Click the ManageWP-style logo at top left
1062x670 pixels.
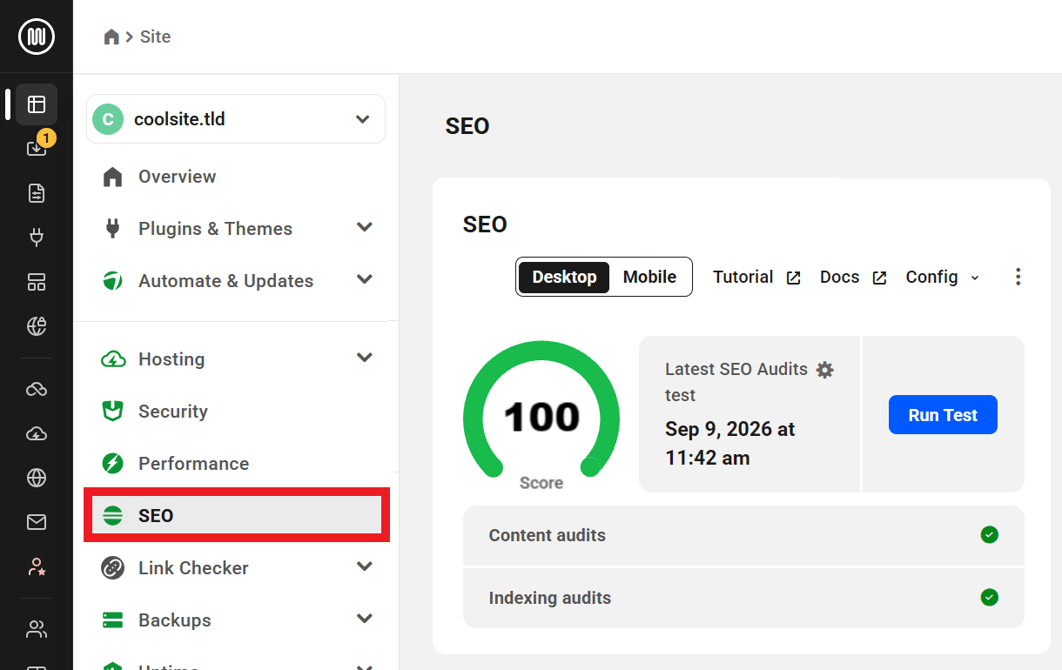[x=37, y=37]
